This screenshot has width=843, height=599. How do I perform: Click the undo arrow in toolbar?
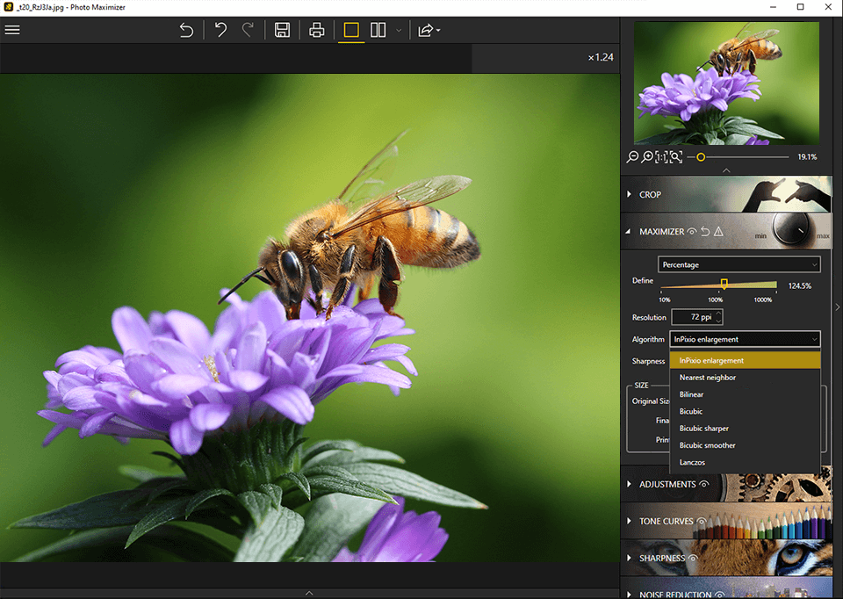pyautogui.click(x=221, y=30)
